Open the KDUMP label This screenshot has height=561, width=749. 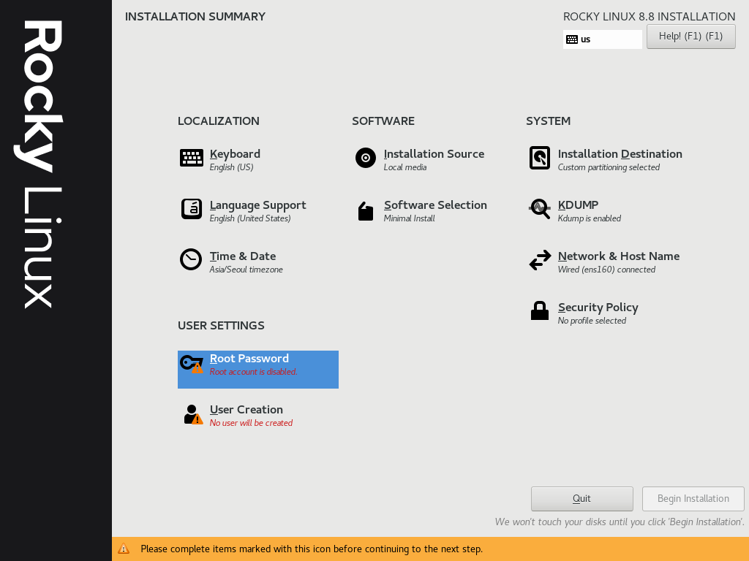[578, 205]
